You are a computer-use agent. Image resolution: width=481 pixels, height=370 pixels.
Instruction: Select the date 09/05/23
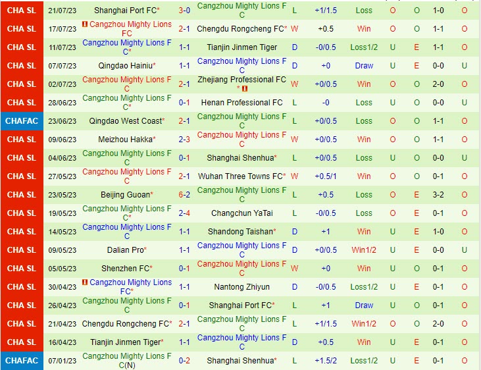(63, 250)
